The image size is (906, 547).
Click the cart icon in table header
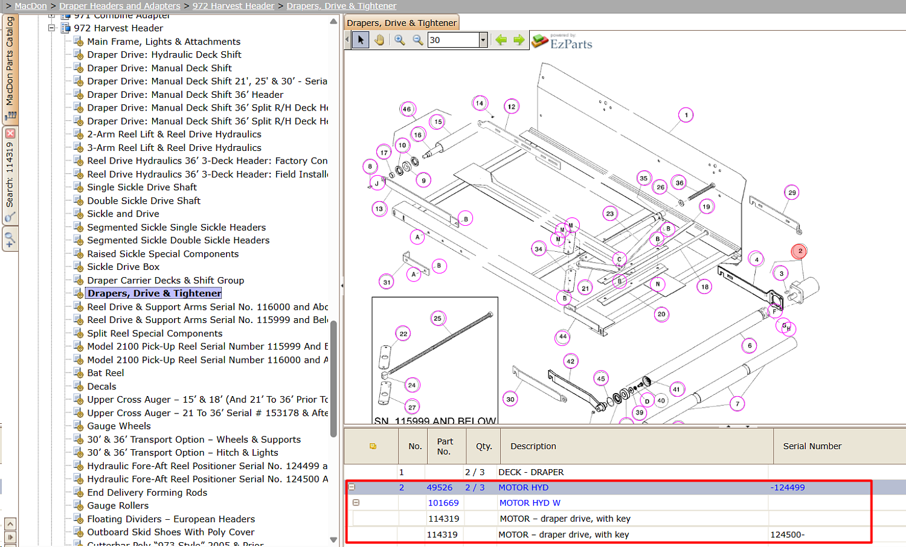373,446
